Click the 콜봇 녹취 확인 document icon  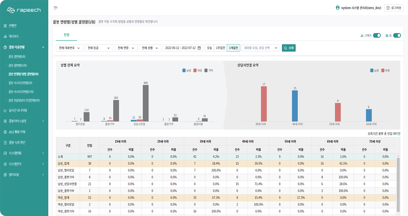pyautogui.click(x=5, y=143)
